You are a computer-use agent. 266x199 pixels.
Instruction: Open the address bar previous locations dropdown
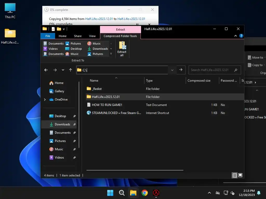click(172, 70)
